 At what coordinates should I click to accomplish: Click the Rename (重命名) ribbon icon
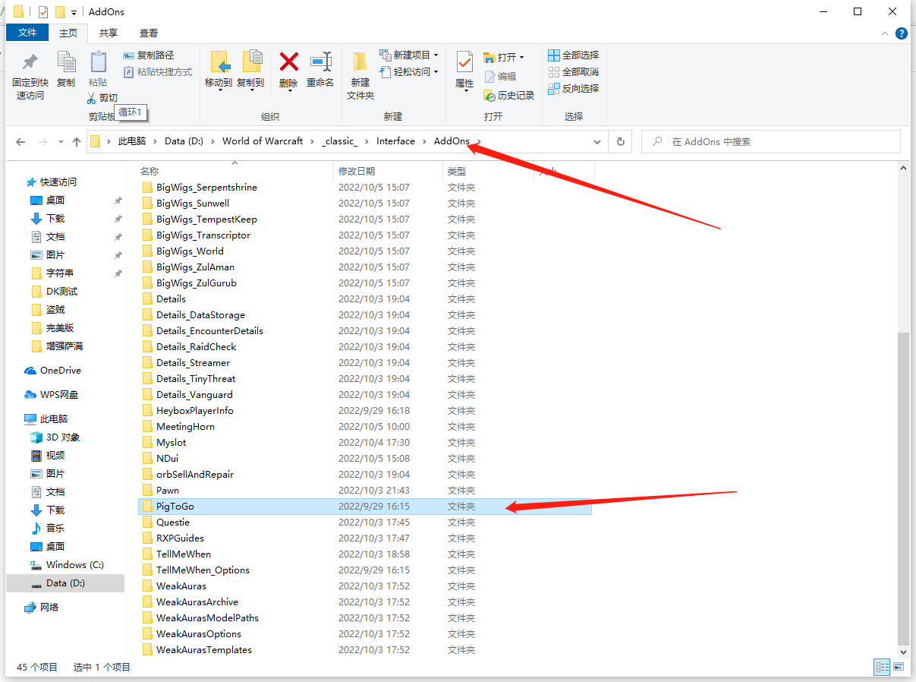[x=320, y=64]
